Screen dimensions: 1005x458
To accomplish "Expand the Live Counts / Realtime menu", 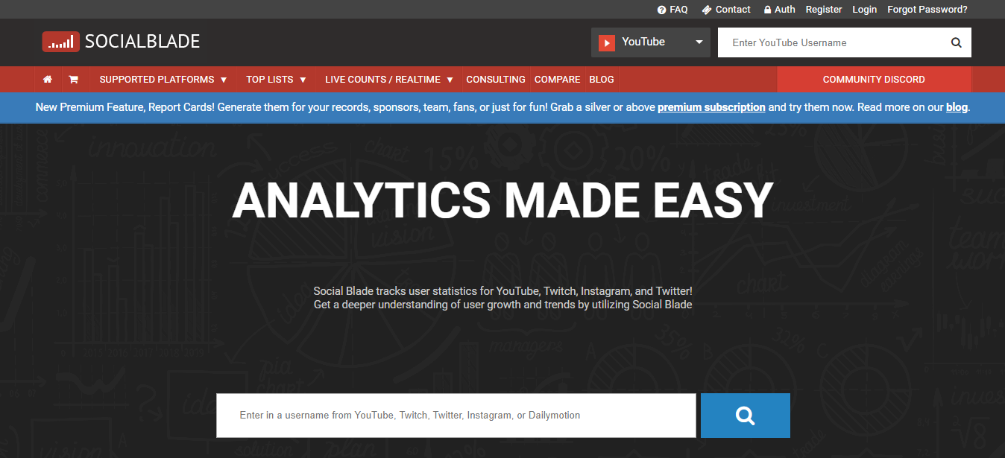I will pyautogui.click(x=389, y=80).
